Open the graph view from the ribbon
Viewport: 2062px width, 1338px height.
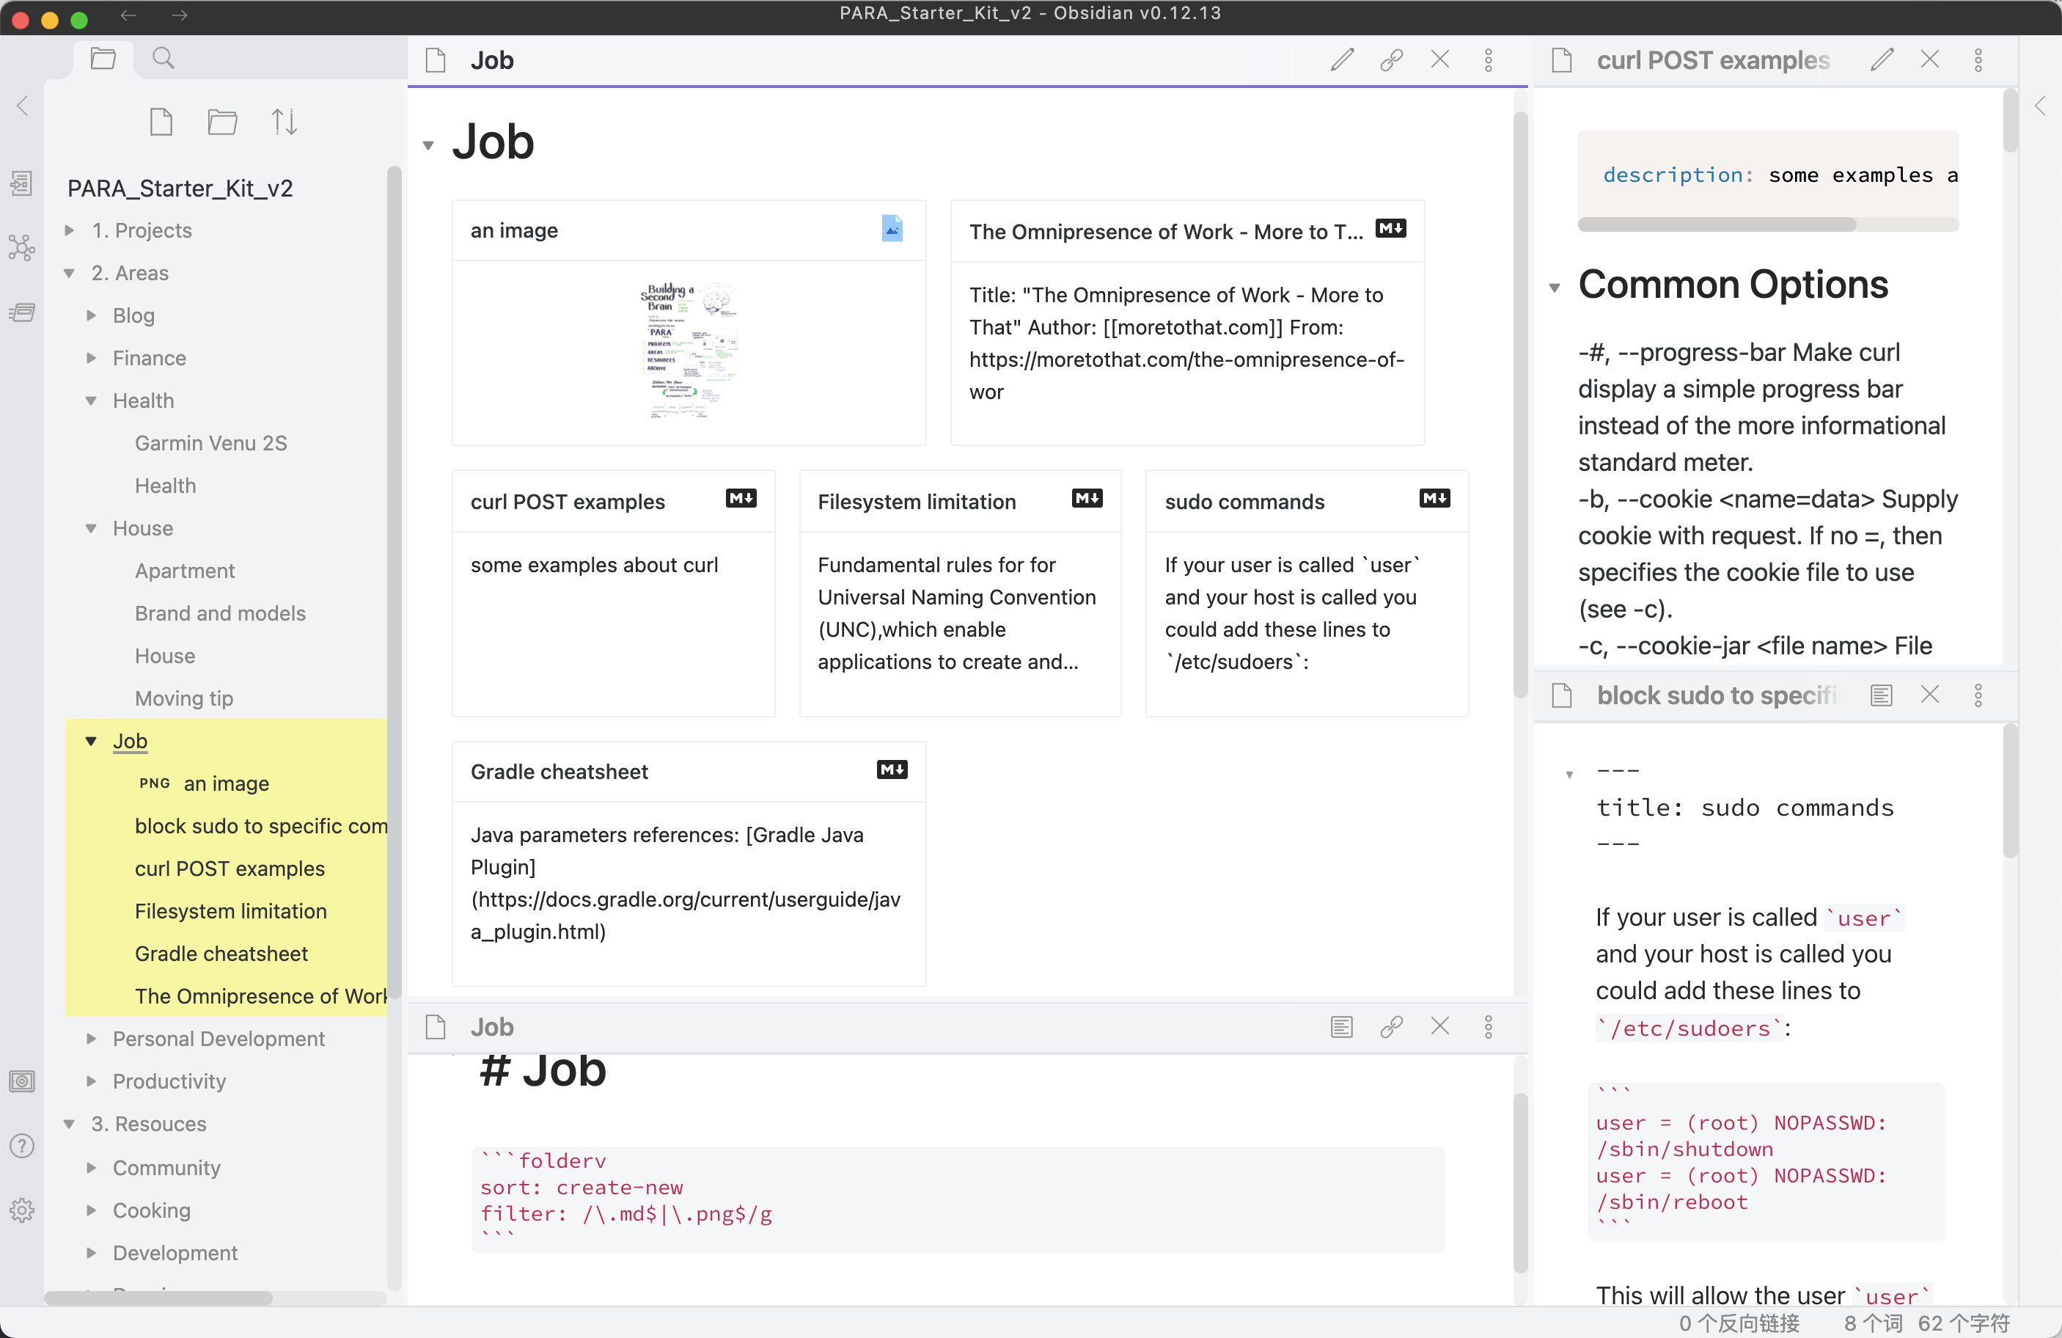22,248
